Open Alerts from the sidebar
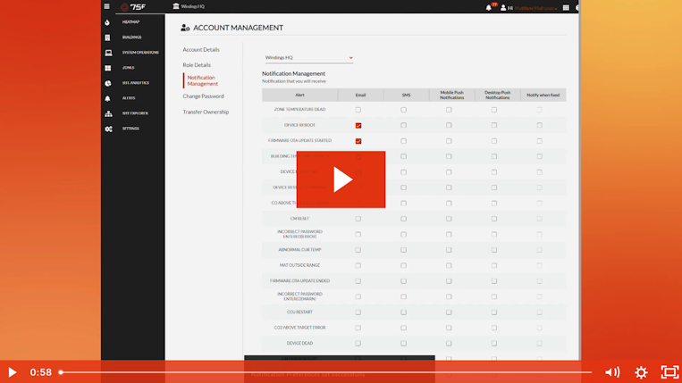This screenshot has height=383, width=682. [x=129, y=98]
